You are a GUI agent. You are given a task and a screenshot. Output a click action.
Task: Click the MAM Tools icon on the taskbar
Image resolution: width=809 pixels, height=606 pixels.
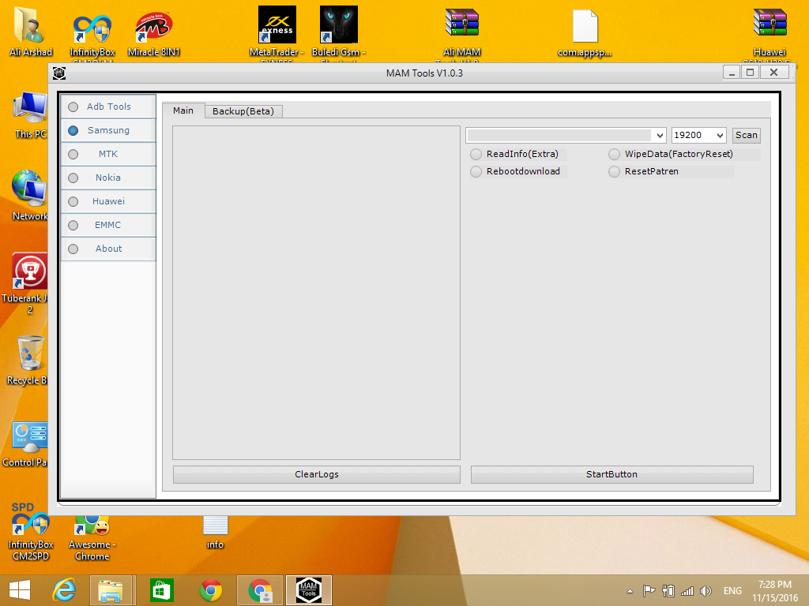[x=308, y=589]
